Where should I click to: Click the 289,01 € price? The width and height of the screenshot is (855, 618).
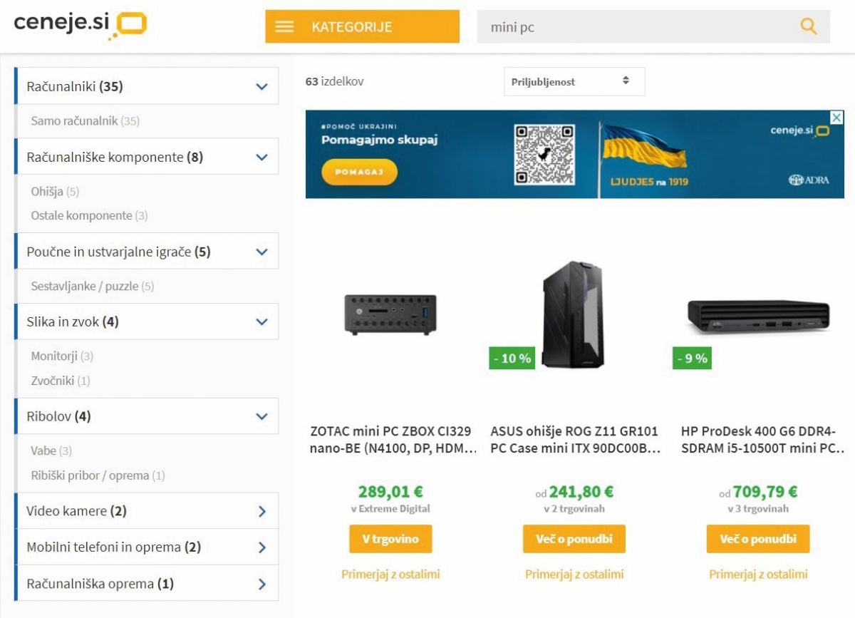point(390,492)
